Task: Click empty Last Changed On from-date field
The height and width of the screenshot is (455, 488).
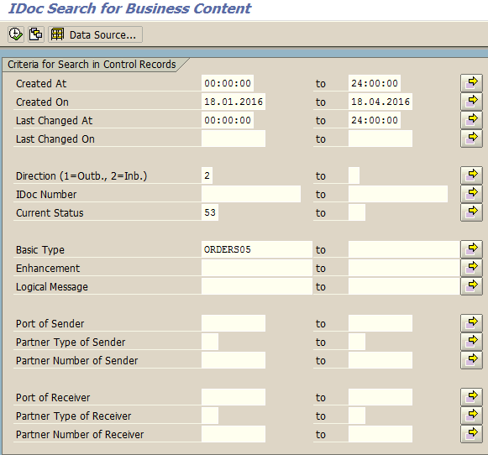Action: pyautogui.click(x=234, y=139)
